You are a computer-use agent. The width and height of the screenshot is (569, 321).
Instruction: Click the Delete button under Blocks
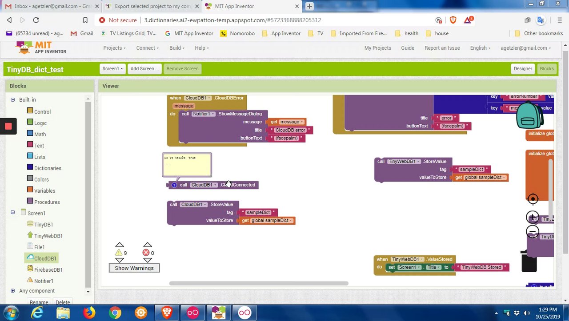point(63,302)
